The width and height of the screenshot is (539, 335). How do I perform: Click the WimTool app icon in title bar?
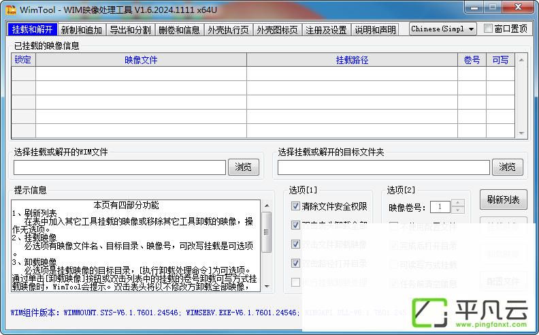(x=11, y=10)
